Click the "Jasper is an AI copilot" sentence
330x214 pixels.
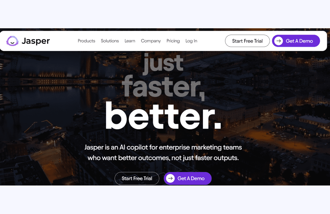pos(163,147)
